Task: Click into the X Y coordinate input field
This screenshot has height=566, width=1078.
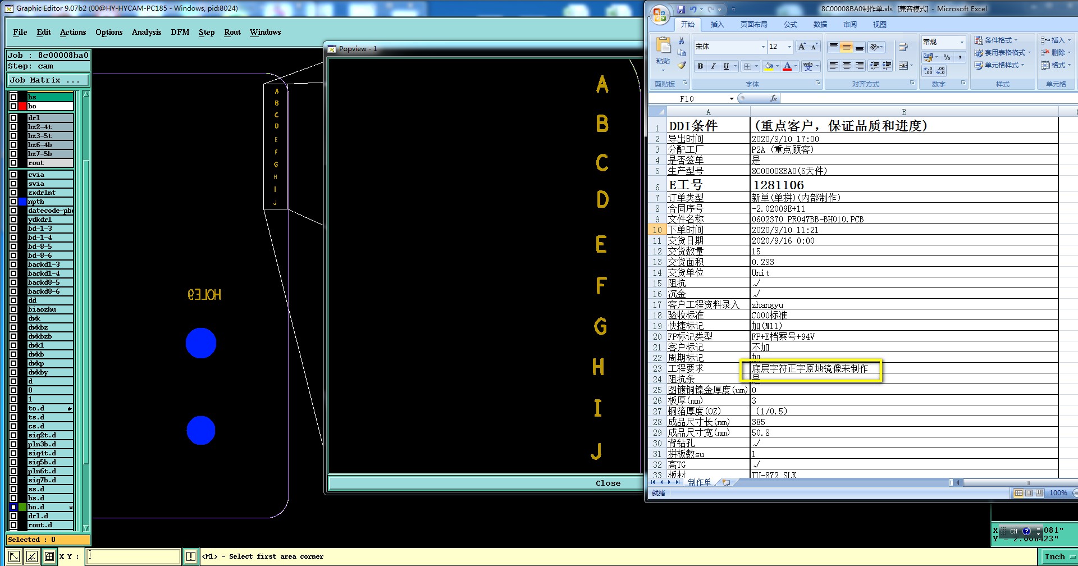Action: [134, 556]
